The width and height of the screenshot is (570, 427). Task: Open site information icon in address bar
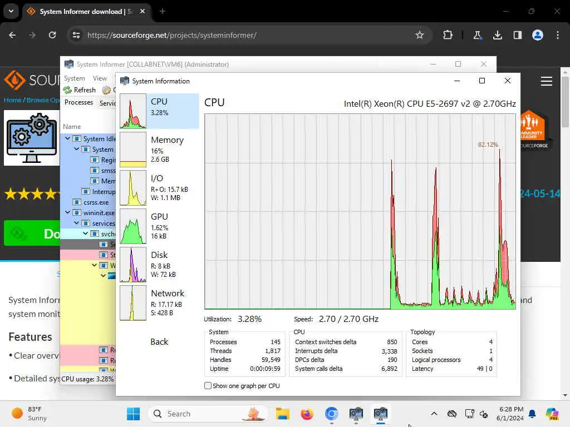pyautogui.click(x=76, y=35)
